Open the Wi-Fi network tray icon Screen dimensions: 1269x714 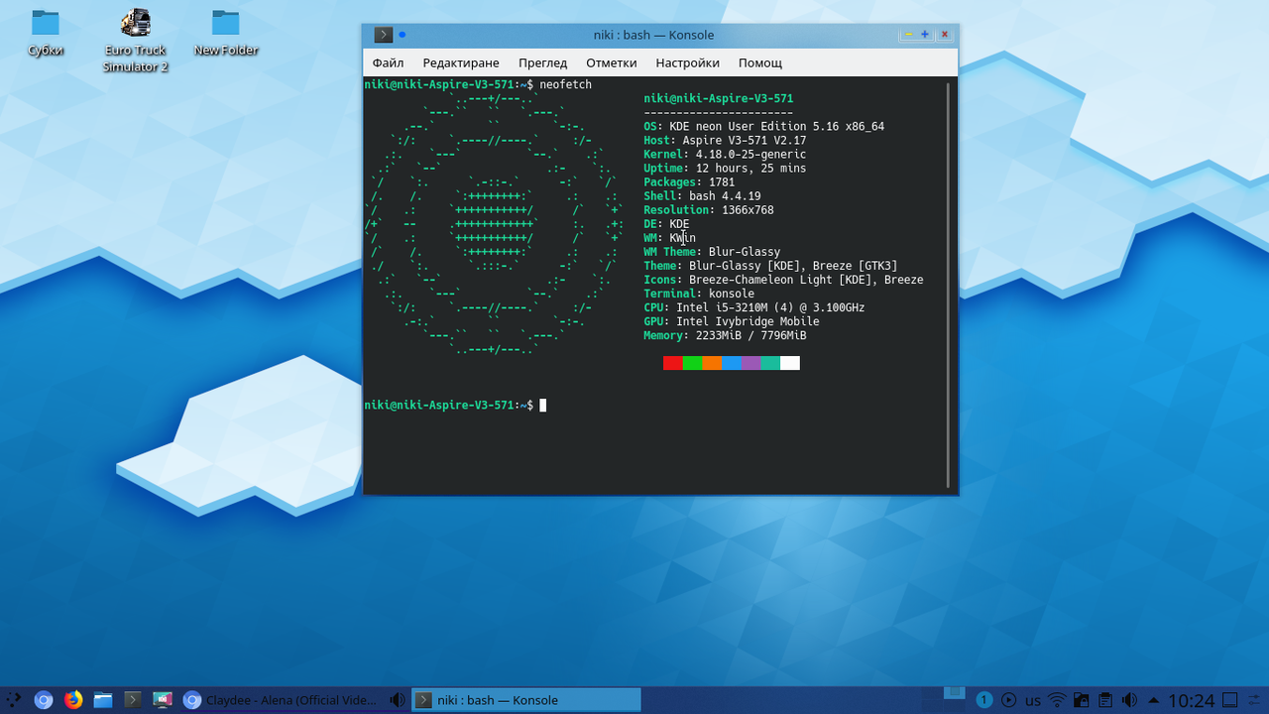click(1058, 700)
